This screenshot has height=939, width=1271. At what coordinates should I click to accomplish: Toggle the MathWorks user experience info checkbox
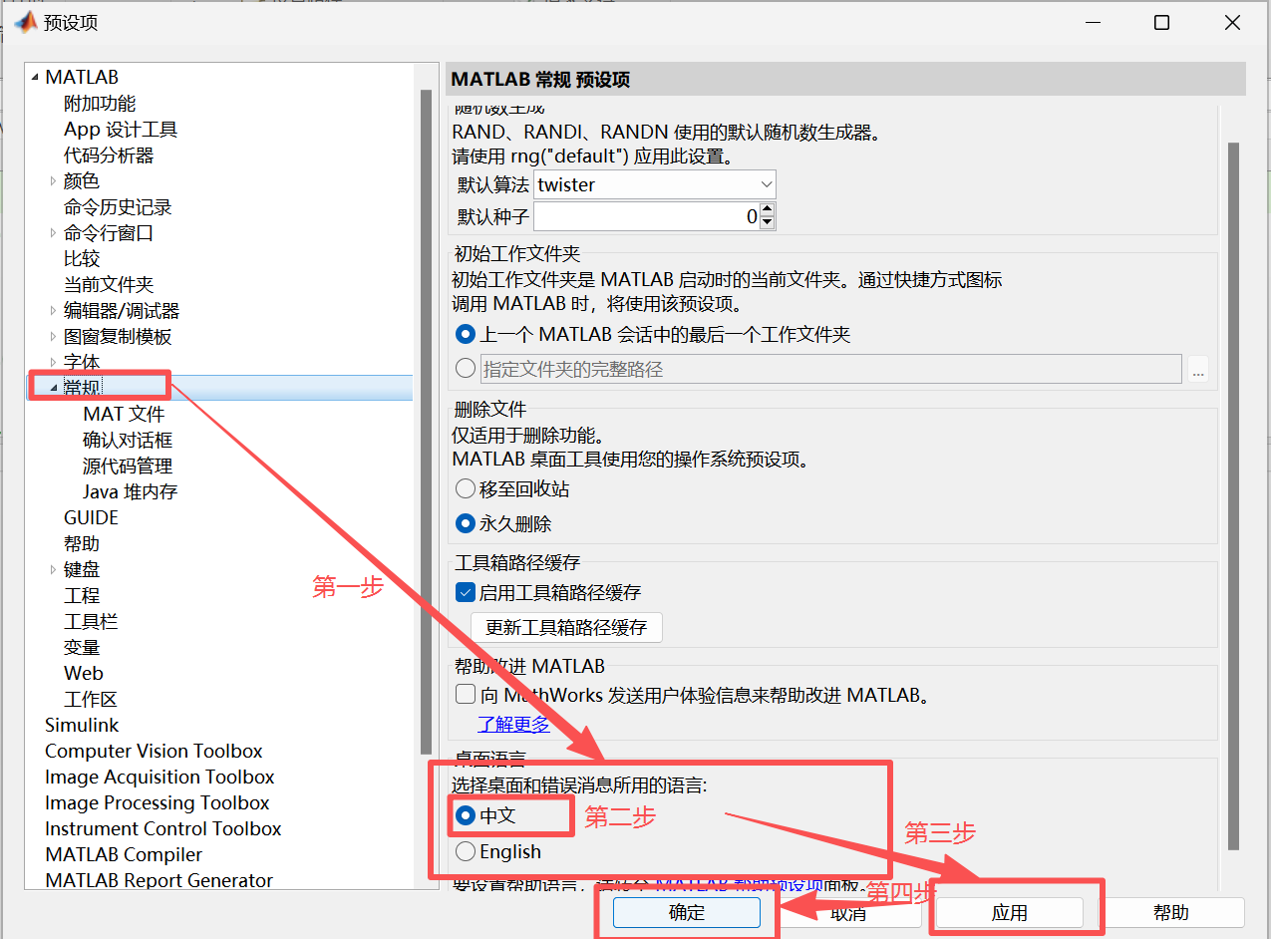coord(465,695)
